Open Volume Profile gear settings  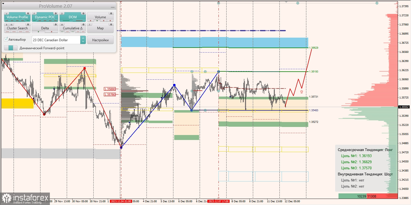coord(28,13)
